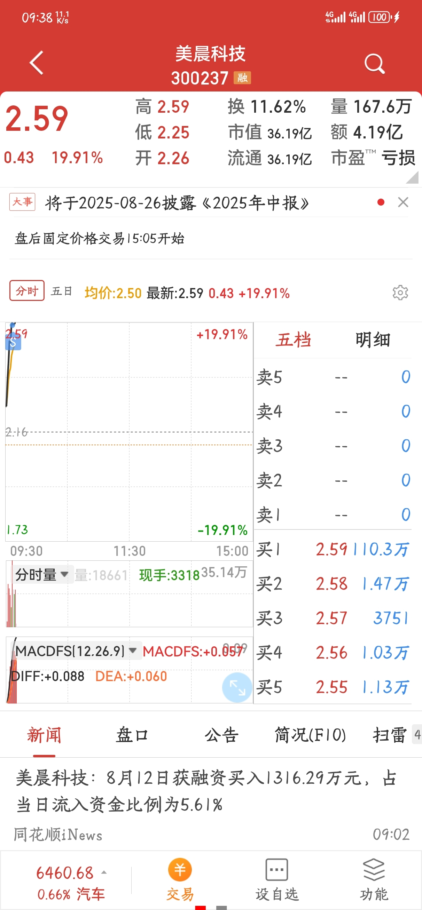422x910 pixels.
Task: Read the 8月12日获融资买入 news article
Action: click(206, 791)
